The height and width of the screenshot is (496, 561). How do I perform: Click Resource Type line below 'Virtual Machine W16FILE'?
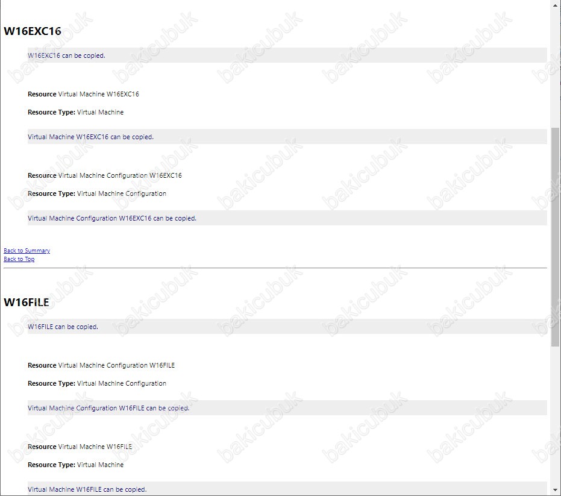[75, 465]
